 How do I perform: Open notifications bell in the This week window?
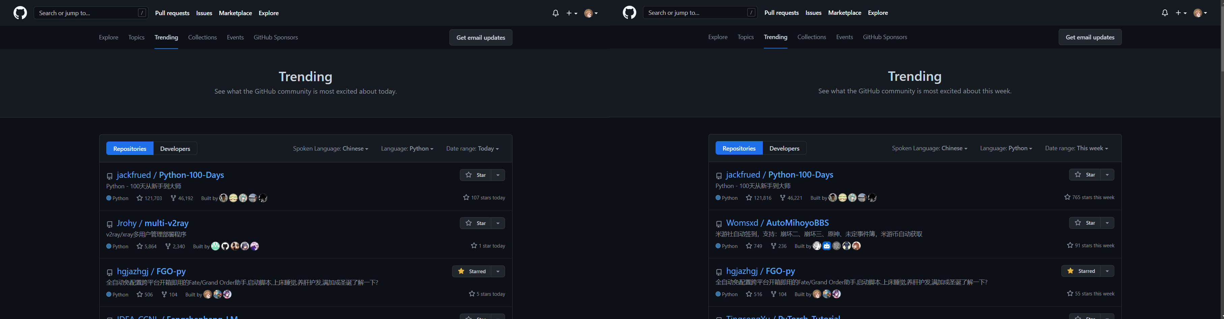tap(1165, 13)
